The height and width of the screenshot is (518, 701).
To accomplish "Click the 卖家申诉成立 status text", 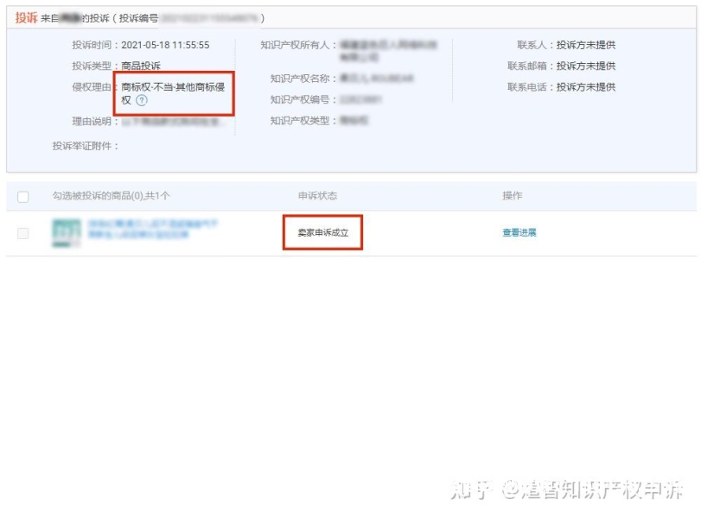I will pyautogui.click(x=322, y=233).
